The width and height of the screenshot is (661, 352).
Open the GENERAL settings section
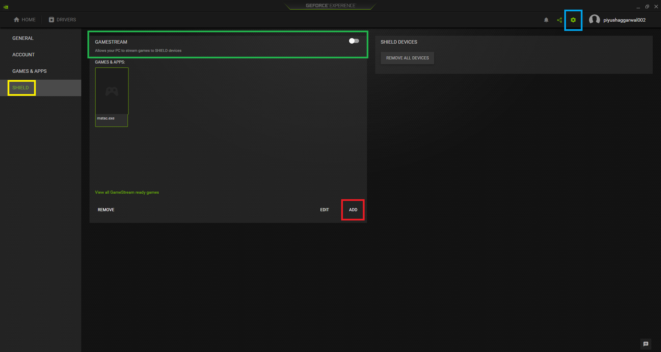pos(41,38)
